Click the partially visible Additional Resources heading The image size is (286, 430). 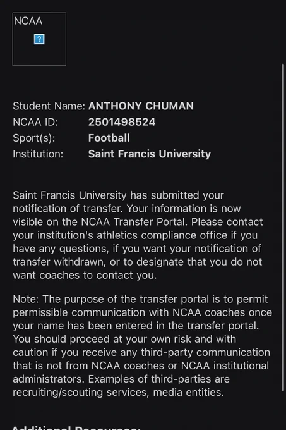coord(76,427)
